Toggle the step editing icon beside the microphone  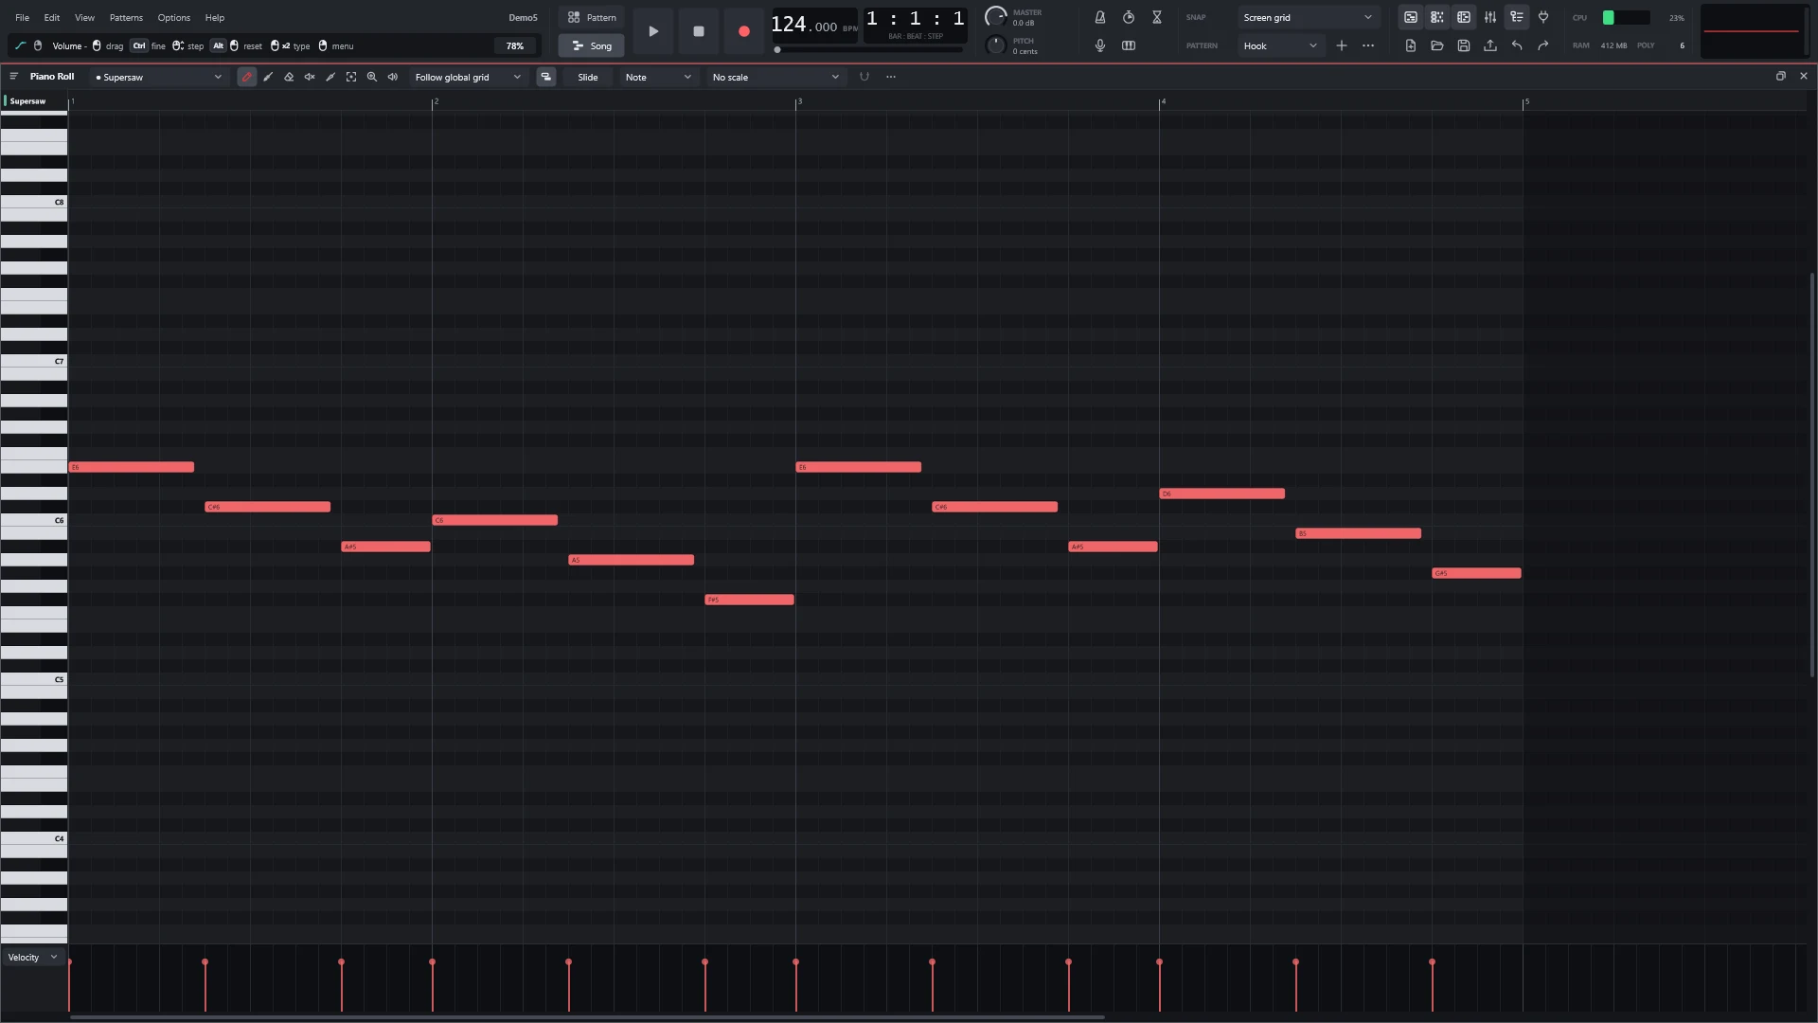click(x=1129, y=45)
